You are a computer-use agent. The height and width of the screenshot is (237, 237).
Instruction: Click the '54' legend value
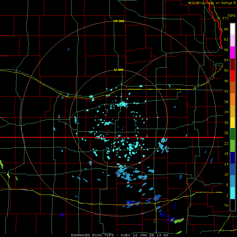pos(226,60)
